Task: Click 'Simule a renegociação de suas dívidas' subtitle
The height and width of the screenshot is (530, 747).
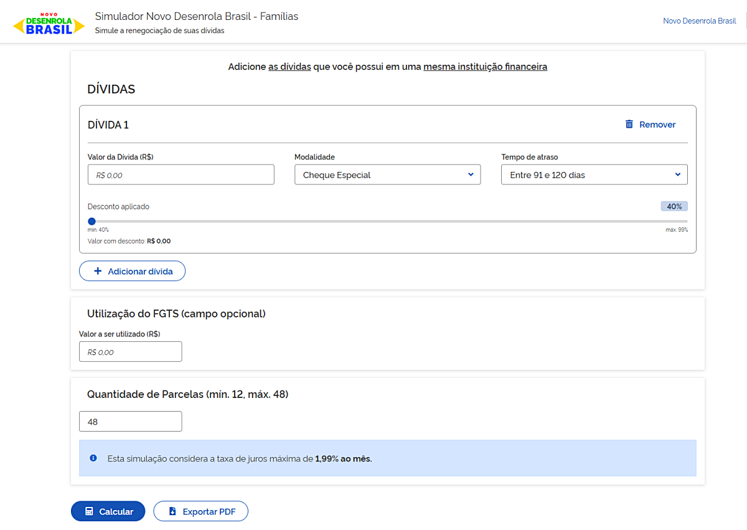Action: [160, 31]
